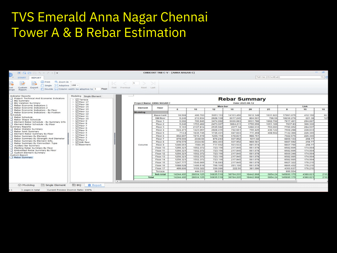Image resolution: width=337 pixels, height=253 pixels.
Task: Click the Previous page arrow
Action: (125, 84)
